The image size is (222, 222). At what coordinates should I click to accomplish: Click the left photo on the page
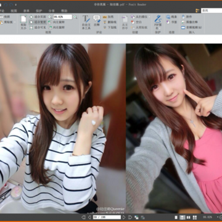point(63,128)
